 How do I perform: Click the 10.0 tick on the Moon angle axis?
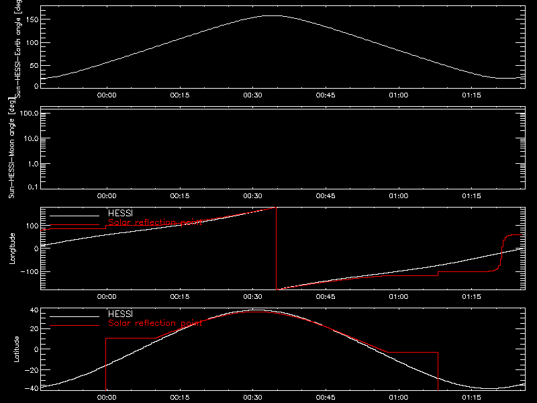tap(31, 139)
